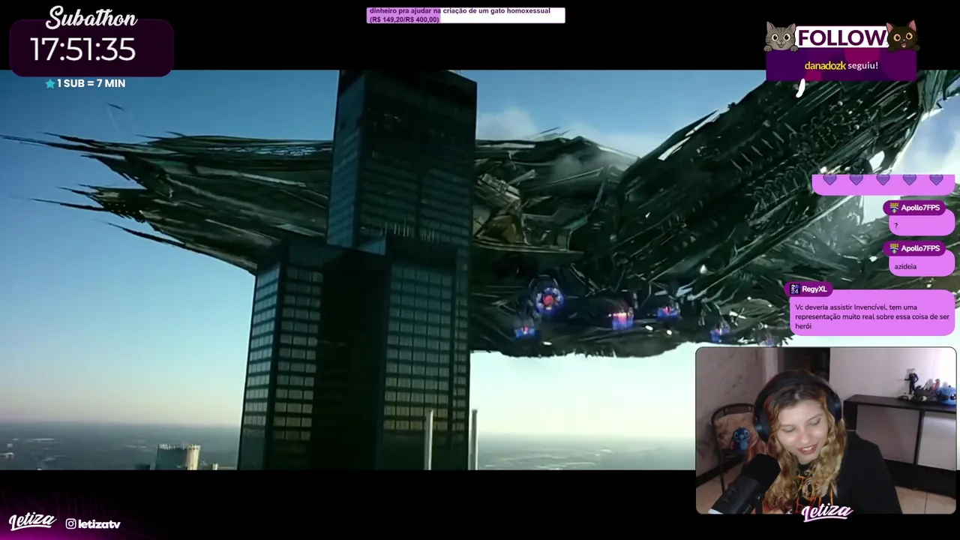This screenshot has width=960, height=540.
Task: Open the streamer webcam view
Action: click(x=826, y=430)
